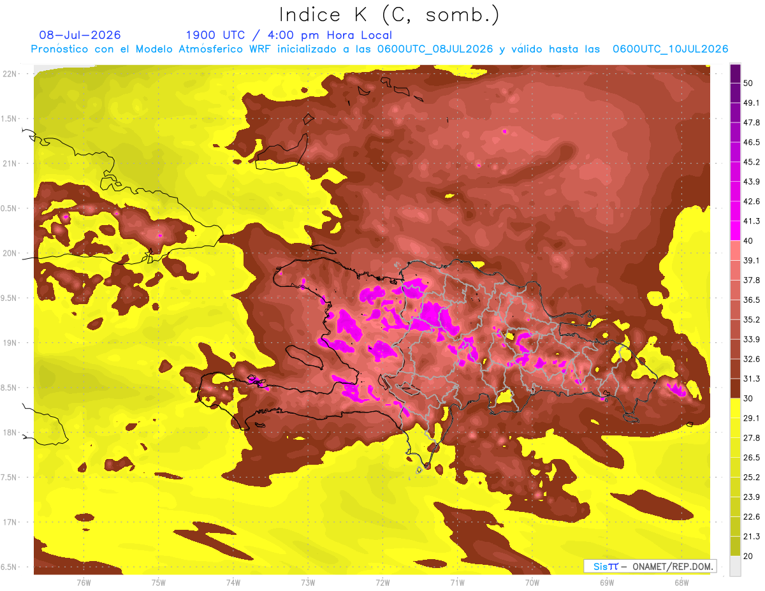Click the '8.5N' latitude tick label
This screenshot has height=591, width=765.
coord(9,388)
